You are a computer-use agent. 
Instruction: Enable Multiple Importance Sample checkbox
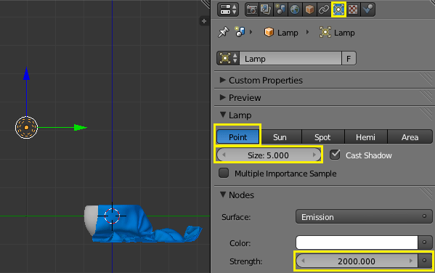click(x=224, y=173)
